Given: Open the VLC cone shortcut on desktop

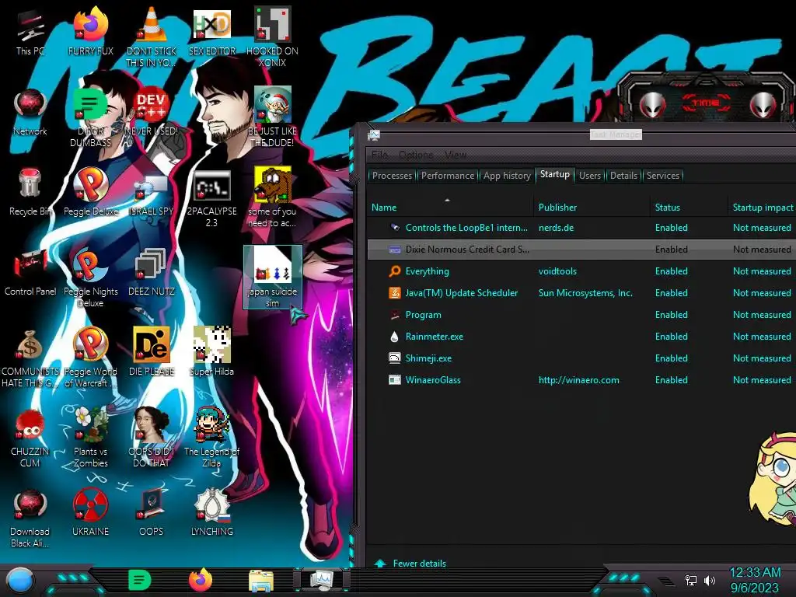Looking at the screenshot, I should [151, 37].
